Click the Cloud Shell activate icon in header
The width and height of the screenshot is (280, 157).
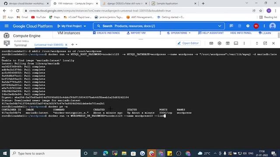(x=239, y=26)
